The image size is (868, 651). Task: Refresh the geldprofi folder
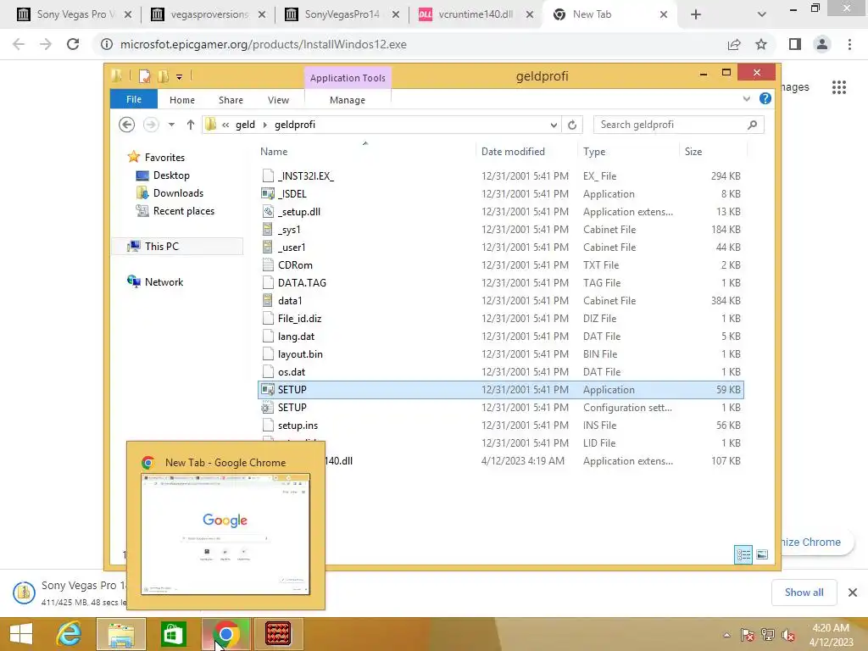(x=572, y=125)
